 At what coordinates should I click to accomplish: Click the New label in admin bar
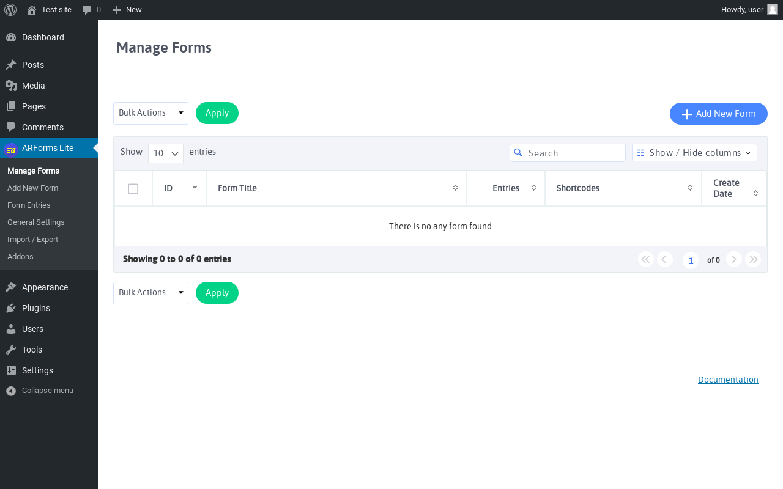tap(133, 10)
